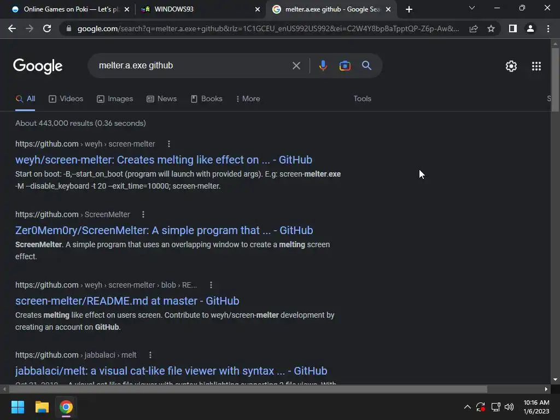The width and height of the screenshot is (560, 420).
Task: Clear the search box with X
Action: click(296, 66)
